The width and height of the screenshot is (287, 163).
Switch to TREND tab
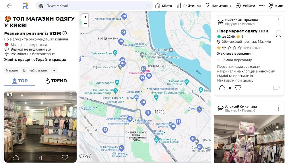[56, 81]
